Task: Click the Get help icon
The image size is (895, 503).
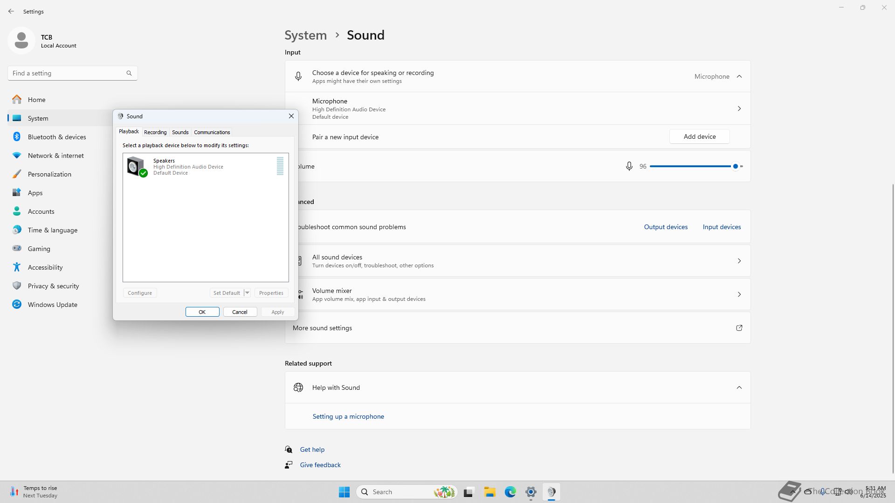Action: coord(289,449)
